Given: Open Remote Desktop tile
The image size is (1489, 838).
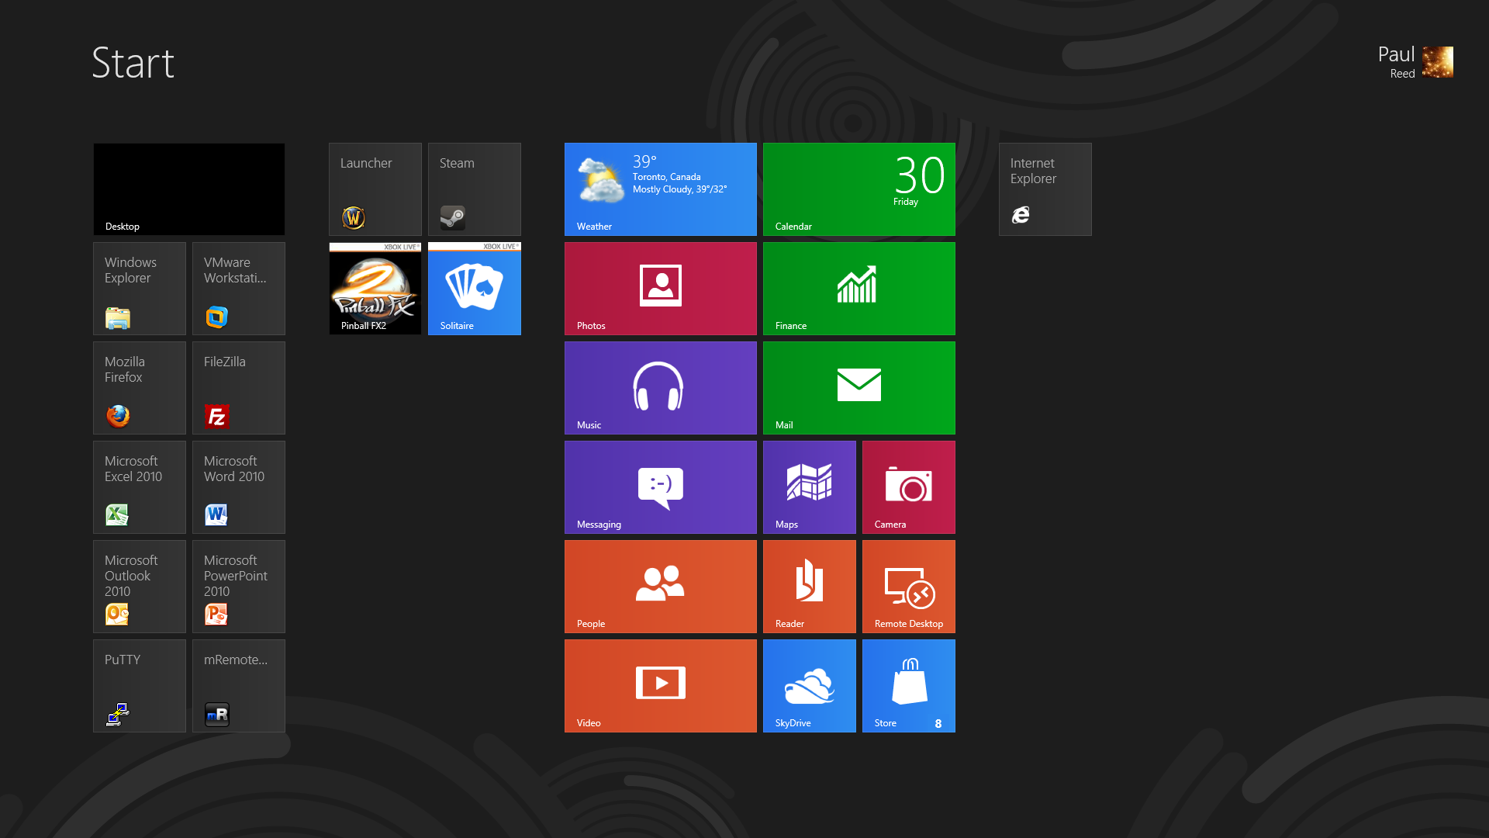Looking at the screenshot, I should click(x=909, y=587).
